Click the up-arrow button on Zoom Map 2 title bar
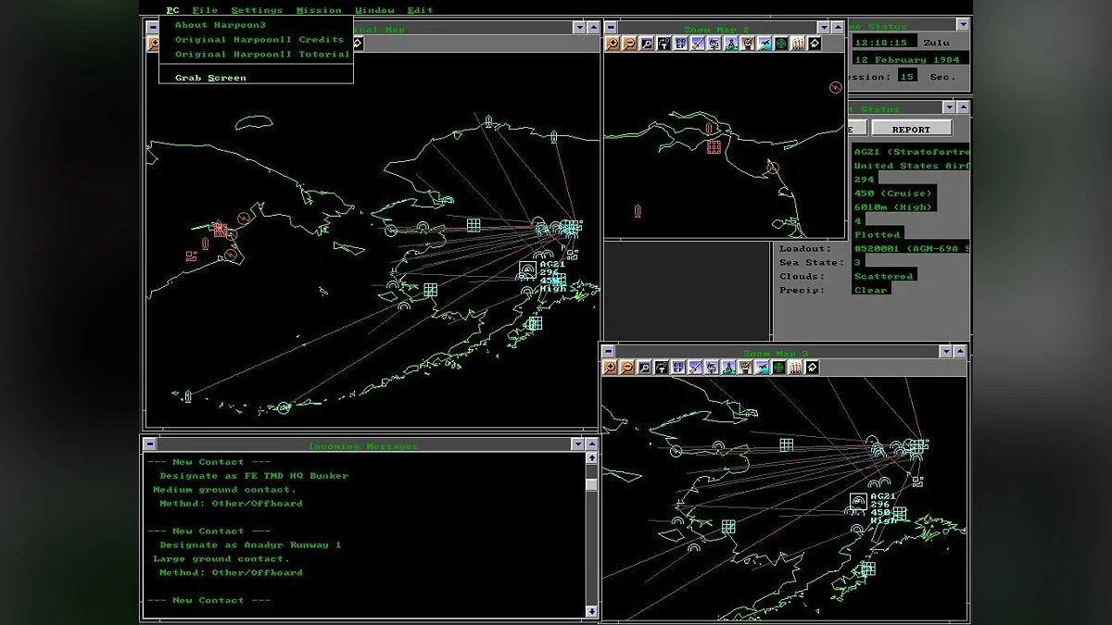This screenshot has height=625, width=1112. 839,27
